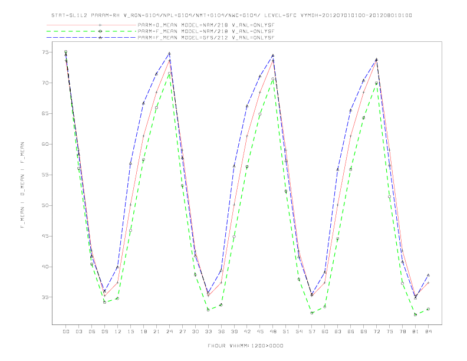Click x-axis tick label 48
The height and width of the screenshot is (361, 467).
pos(273,332)
